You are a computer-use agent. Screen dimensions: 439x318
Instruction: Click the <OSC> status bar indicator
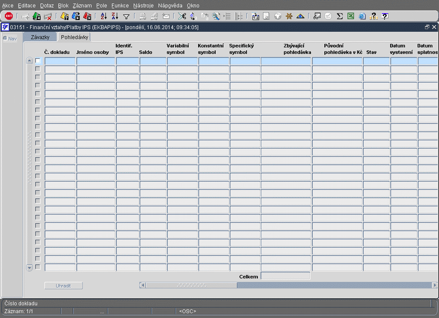pyautogui.click(x=188, y=311)
